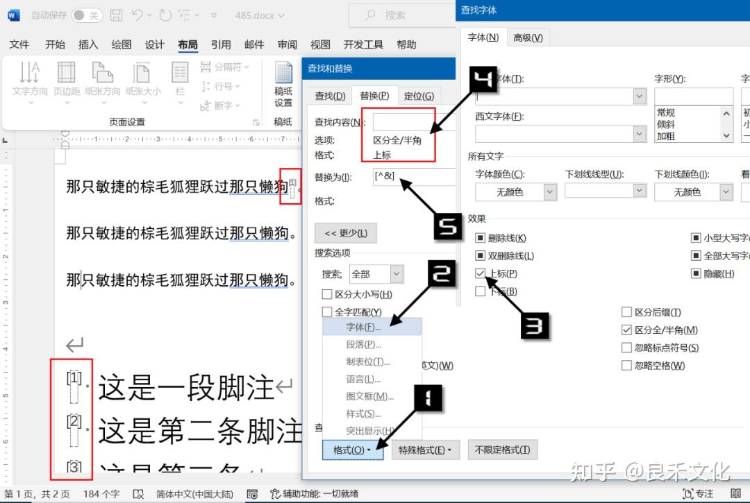Open the 下划线颜色 color dropdown
Image resolution: width=750 pixels, height=503 pixels.
click(x=726, y=192)
